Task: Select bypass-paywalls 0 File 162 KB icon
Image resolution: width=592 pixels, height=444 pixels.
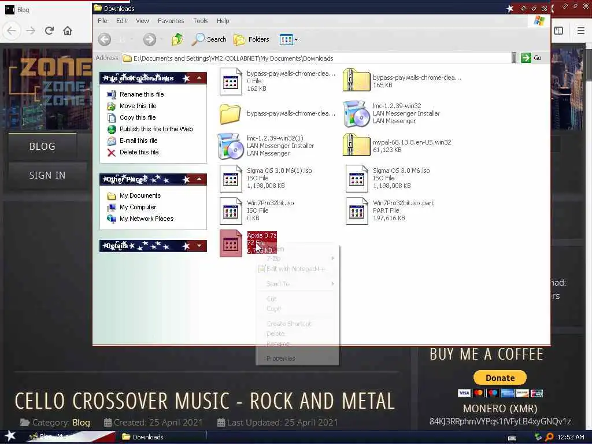Action: [x=231, y=81]
